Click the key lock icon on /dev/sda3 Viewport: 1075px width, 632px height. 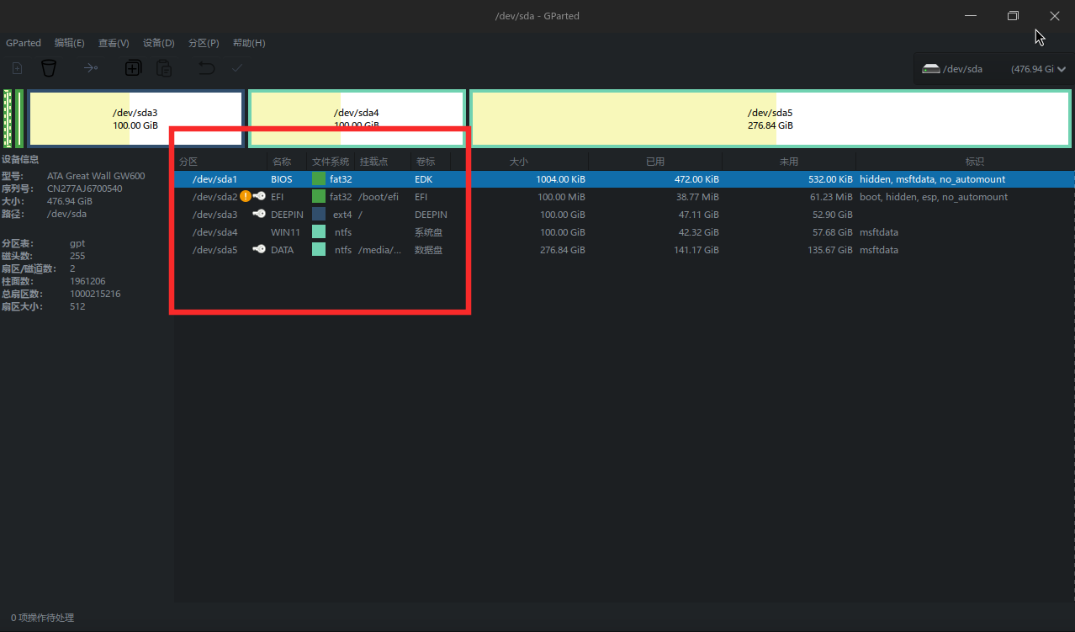[x=259, y=215]
